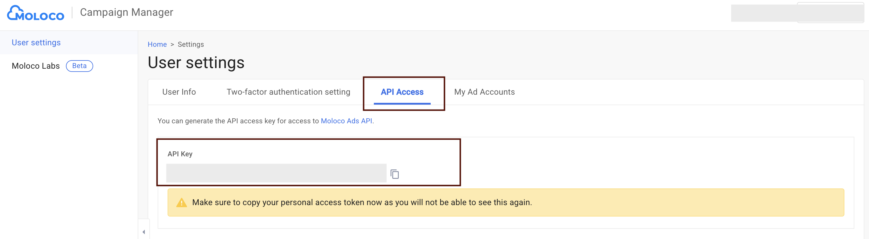Click the Beta badge
The image size is (869, 239).
79,66
